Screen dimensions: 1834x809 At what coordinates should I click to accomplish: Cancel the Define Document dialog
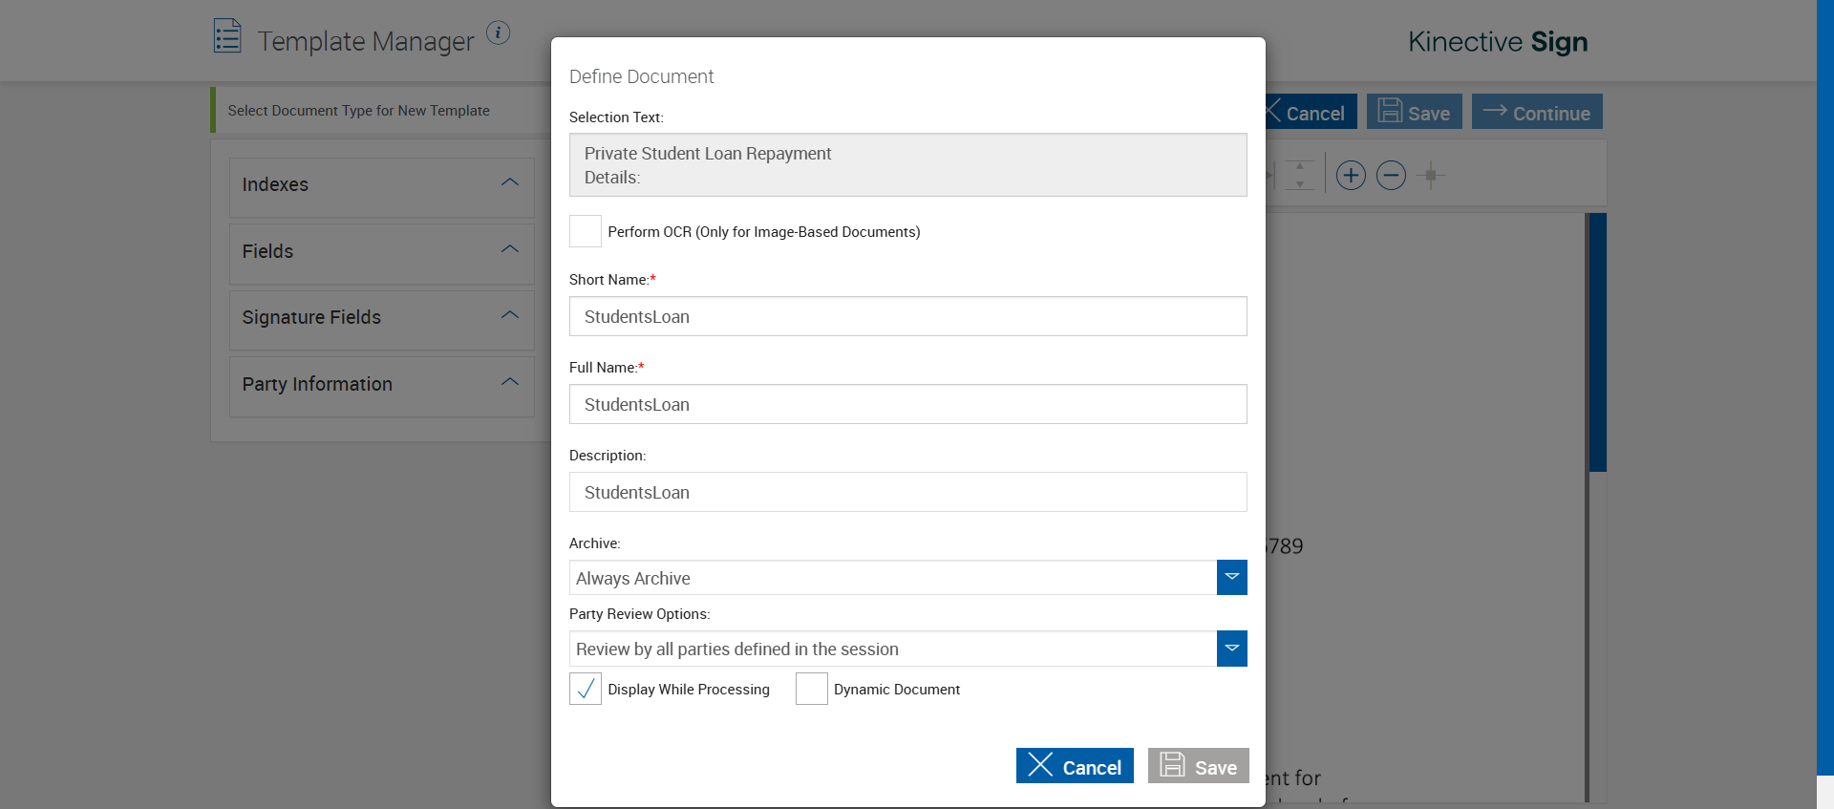click(1075, 766)
